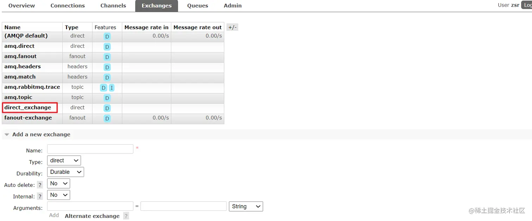532x221 pixels.
Task: Open the Internal dropdown
Action: click(58, 195)
